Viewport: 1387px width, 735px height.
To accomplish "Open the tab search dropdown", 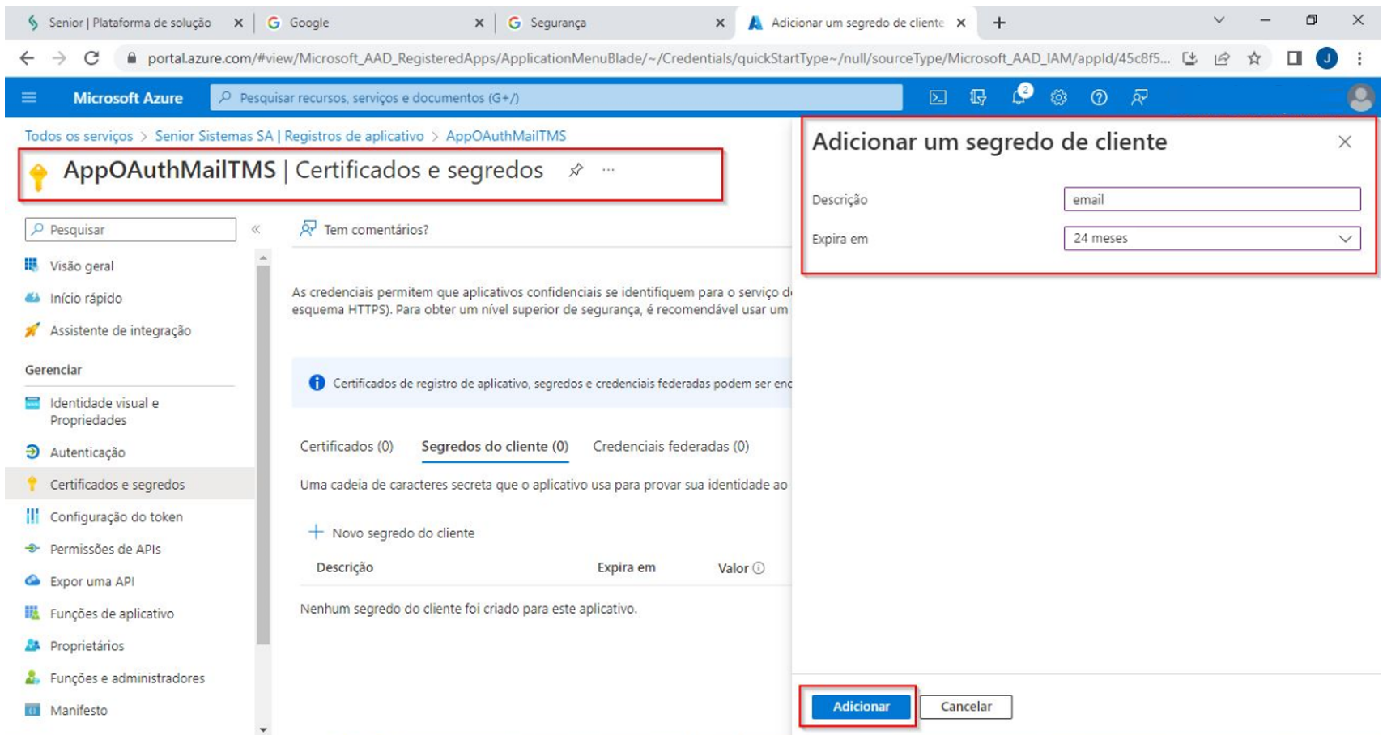I will click(x=1219, y=20).
